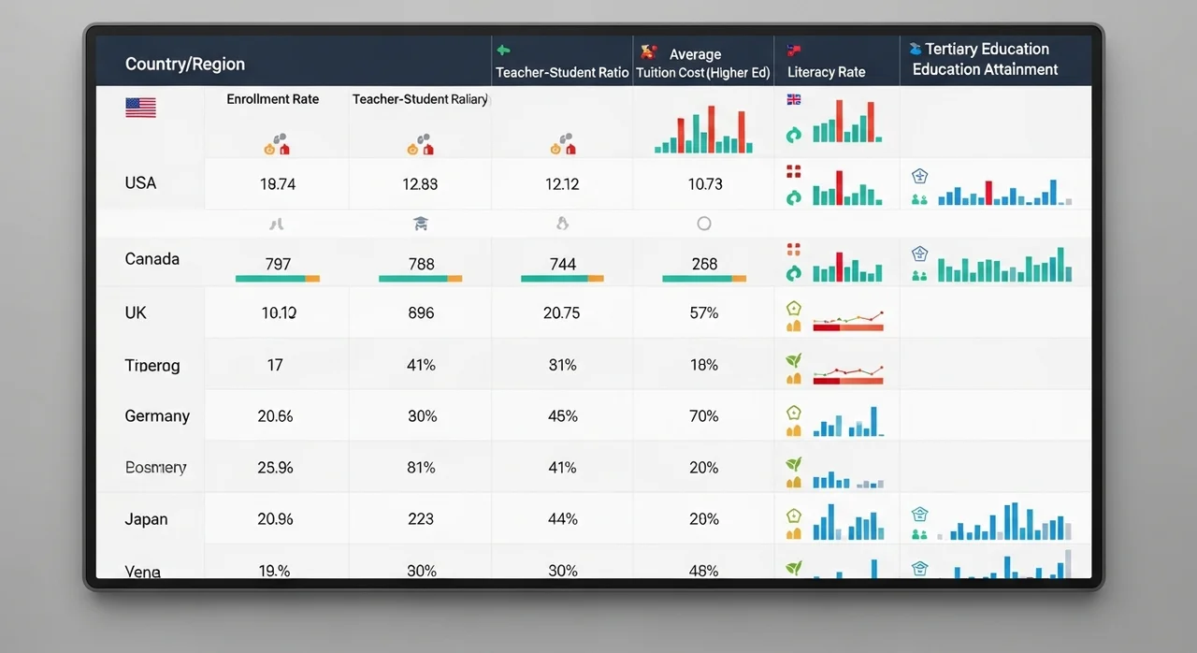Select the empty circle icon above 268

click(x=704, y=224)
